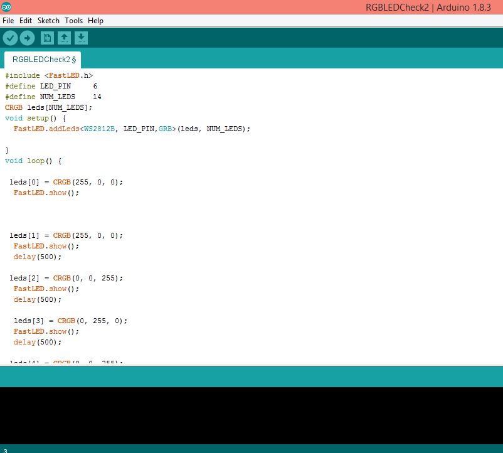Open the Tools menu
This screenshot has height=453, width=503.
74,21
